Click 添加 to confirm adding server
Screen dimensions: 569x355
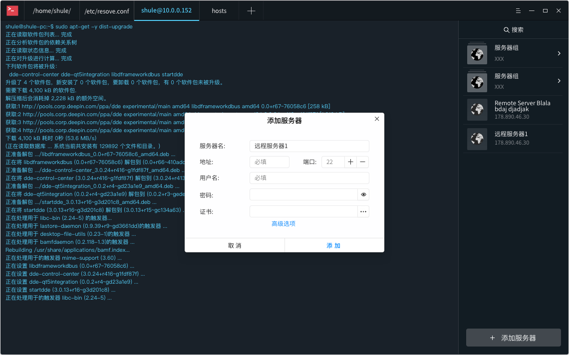tap(334, 246)
